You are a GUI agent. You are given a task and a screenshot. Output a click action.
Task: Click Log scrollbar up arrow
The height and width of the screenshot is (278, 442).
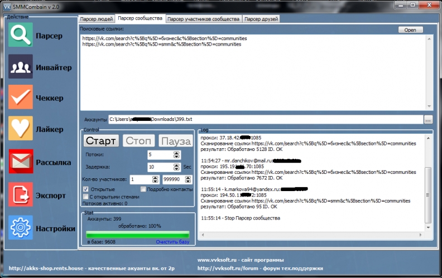click(x=428, y=138)
